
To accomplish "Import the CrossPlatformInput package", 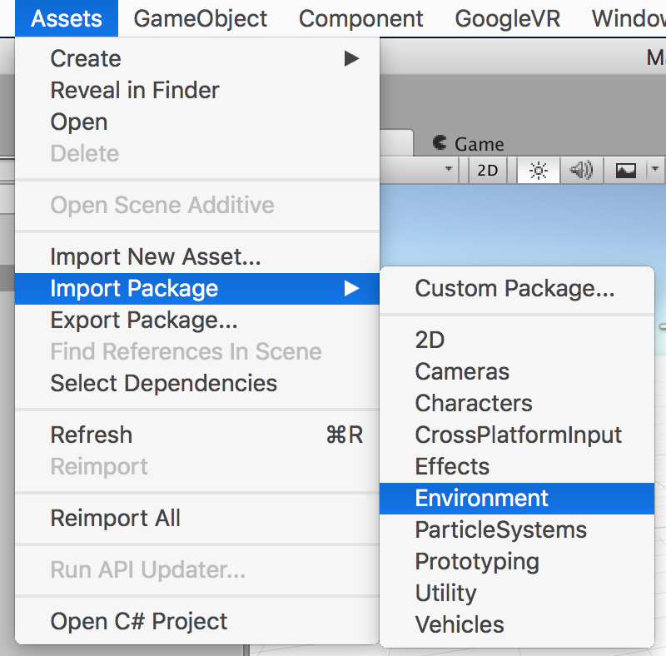I will click(517, 435).
